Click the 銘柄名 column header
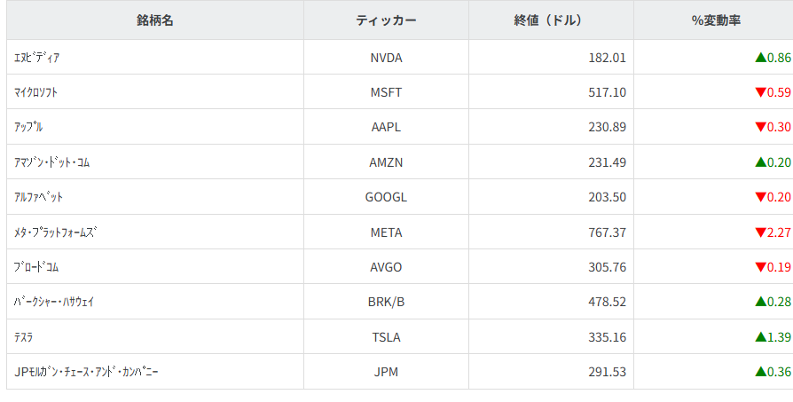This screenshot has width=793, height=402. pos(155,20)
